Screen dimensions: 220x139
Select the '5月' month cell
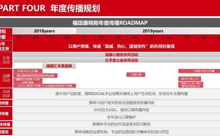(152, 37)
